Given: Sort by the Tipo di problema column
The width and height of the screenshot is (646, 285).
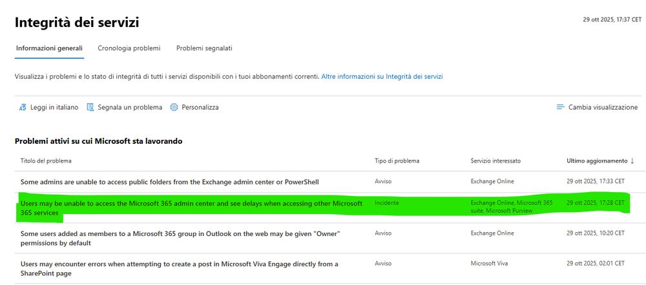Looking at the screenshot, I should point(397,160).
